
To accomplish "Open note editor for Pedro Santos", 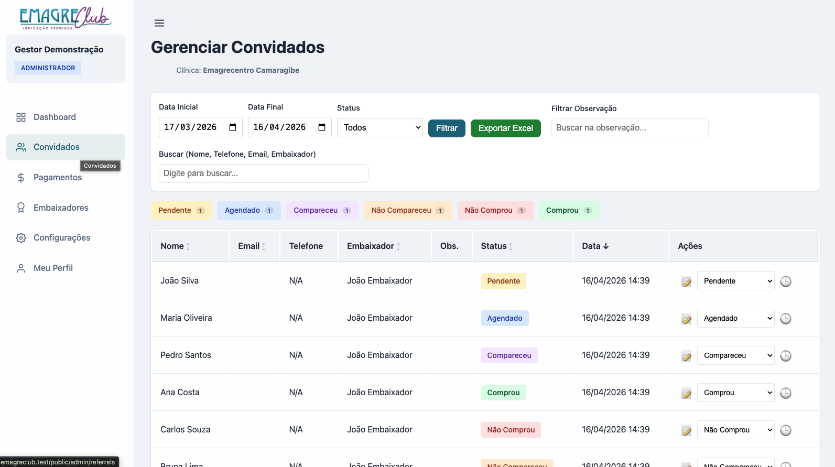I will [x=686, y=356].
